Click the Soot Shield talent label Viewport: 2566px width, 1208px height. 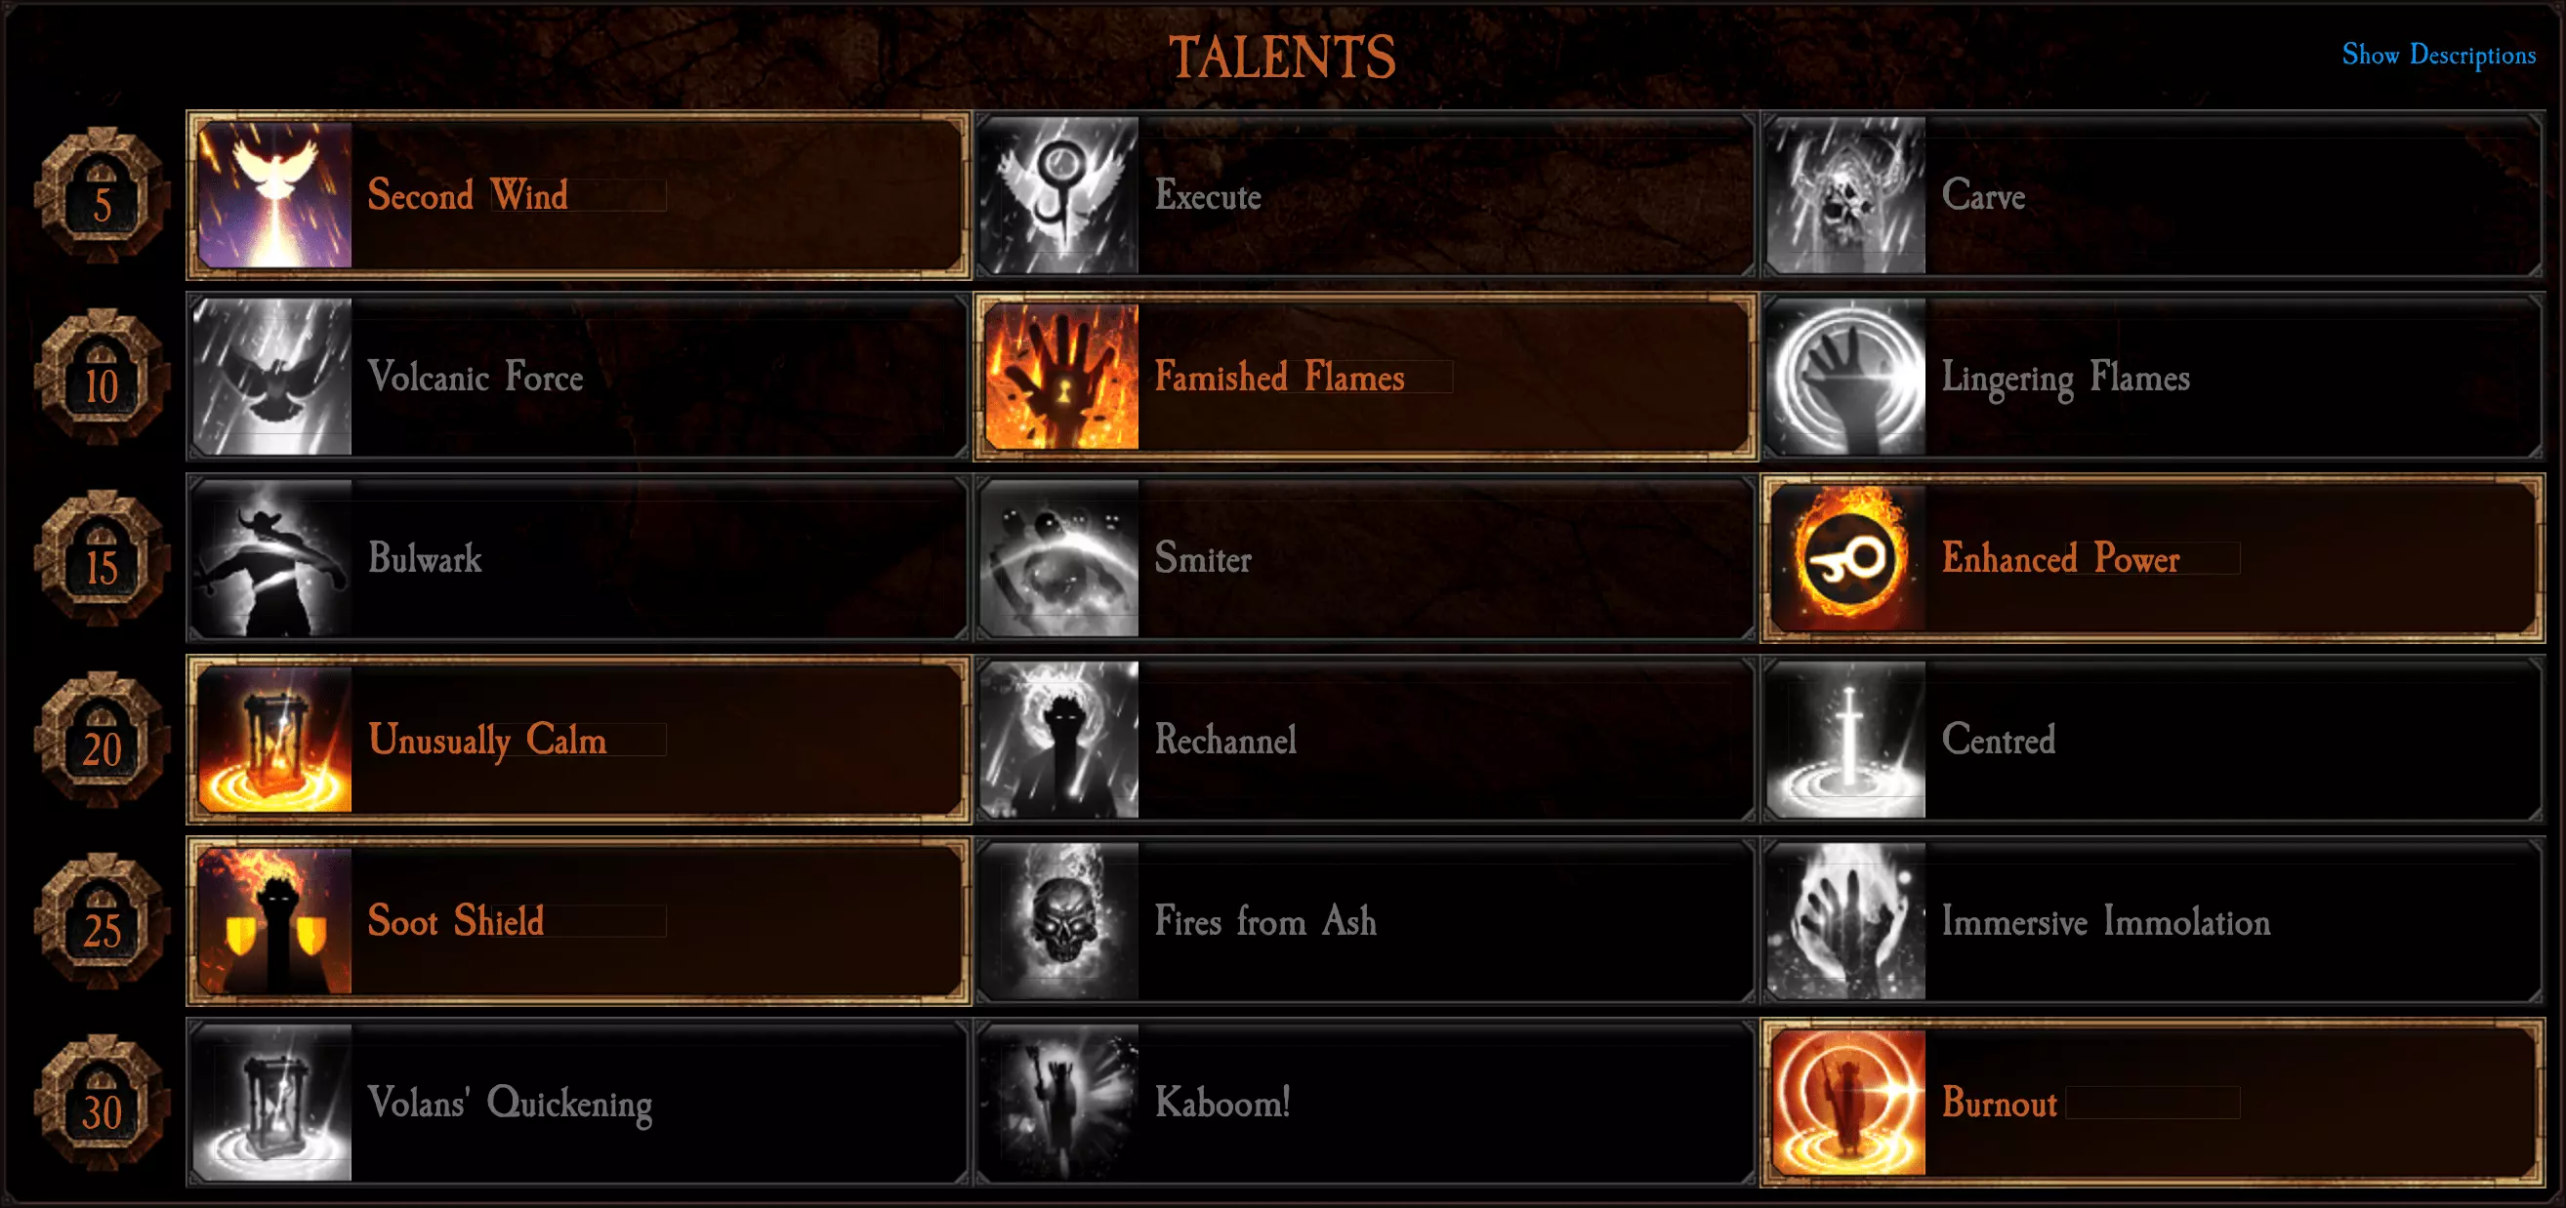click(455, 921)
